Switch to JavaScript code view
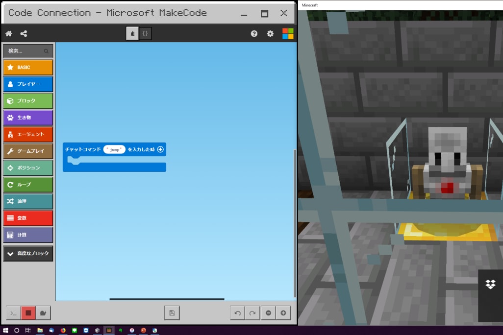The width and height of the screenshot is (503, 335). 145,34
